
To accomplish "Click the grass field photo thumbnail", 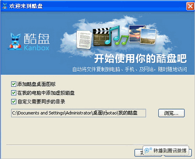I will [x=148, y=36].
